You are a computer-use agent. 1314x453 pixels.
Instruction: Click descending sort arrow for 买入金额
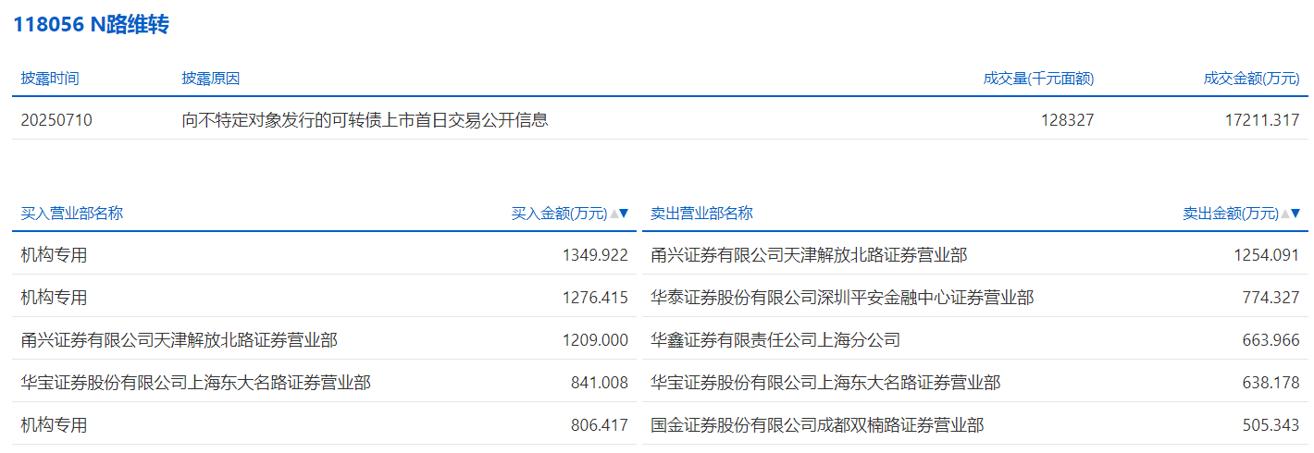[624, 214]
